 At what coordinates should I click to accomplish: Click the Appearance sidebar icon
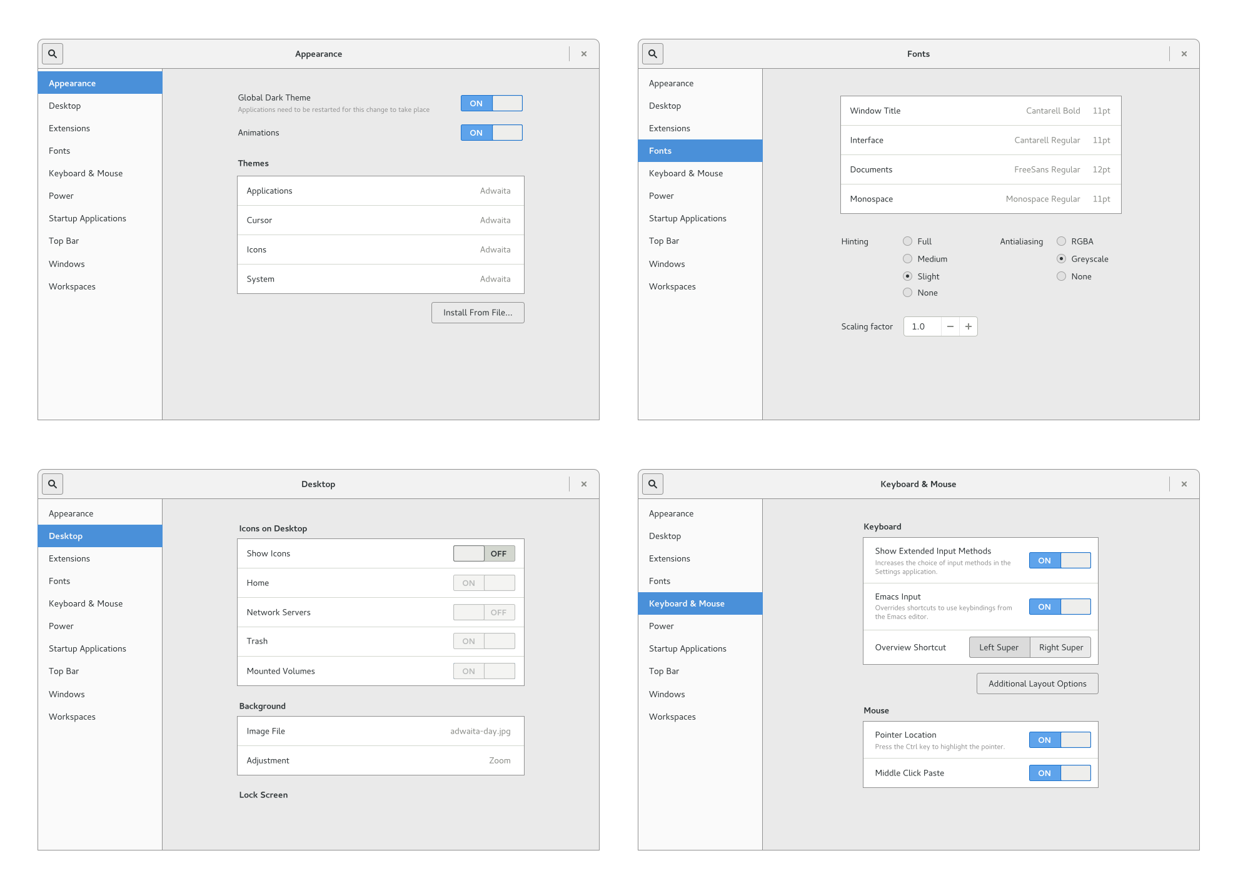pyautogui.click(x=99, y=84)
